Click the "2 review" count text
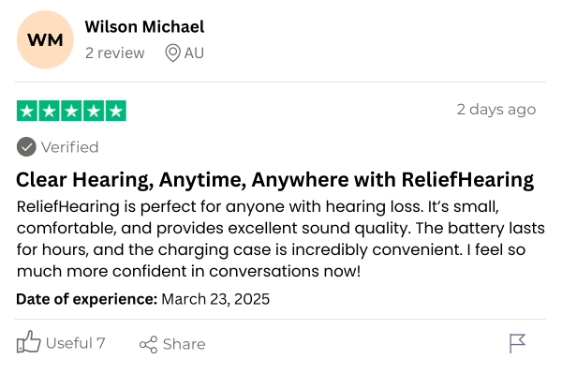Viewport: 562px width, 375px height. (114, 52)
